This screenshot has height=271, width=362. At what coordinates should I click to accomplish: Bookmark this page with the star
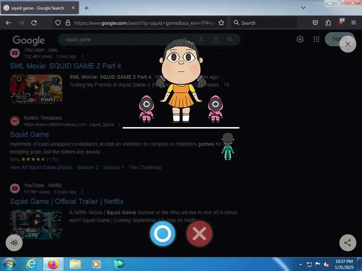click(221, 23)
